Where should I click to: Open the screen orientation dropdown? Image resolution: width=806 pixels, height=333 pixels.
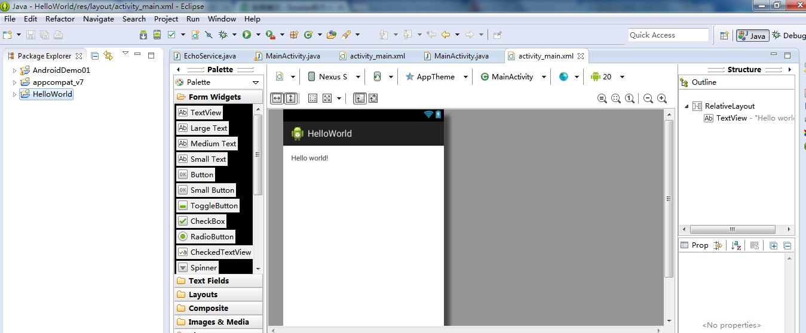point(383,76)
